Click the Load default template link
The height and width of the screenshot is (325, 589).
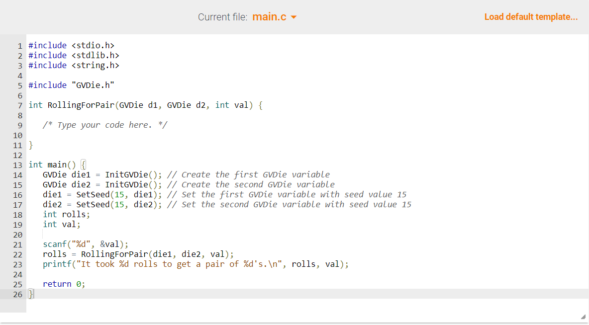pos(531,16)
